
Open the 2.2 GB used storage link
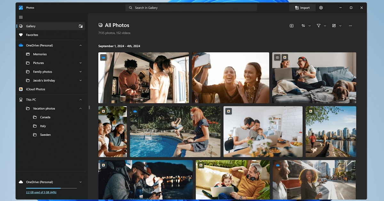(x=41, y=192)
